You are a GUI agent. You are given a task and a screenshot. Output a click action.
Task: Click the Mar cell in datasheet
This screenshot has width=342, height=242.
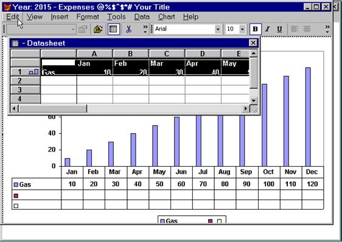[167, 63]
